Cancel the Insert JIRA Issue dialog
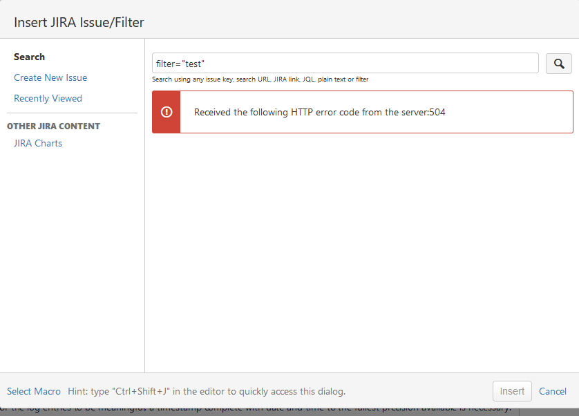 [x=553, y=391]
